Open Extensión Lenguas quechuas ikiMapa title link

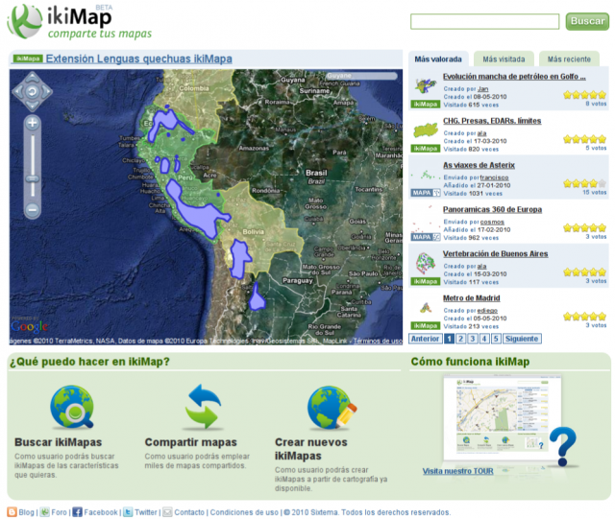(x=138, y=59)
